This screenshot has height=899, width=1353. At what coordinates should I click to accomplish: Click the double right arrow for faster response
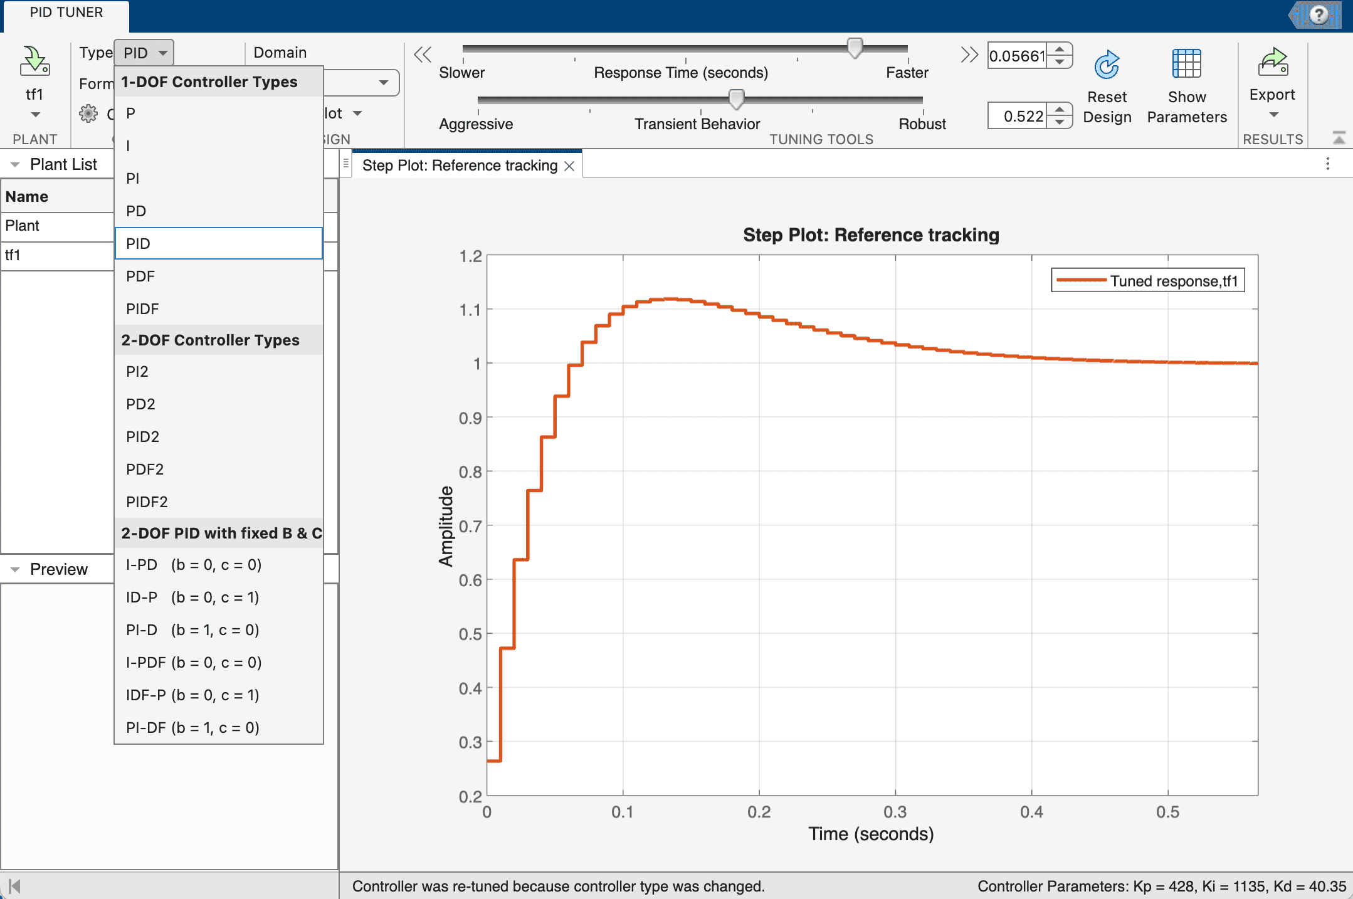tap(969, 55)
